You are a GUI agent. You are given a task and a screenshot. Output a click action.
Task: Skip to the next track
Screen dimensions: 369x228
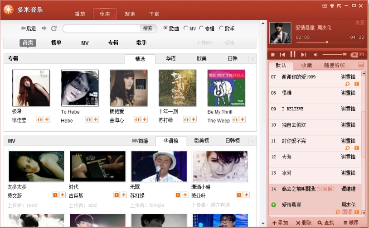click(304, 55)
